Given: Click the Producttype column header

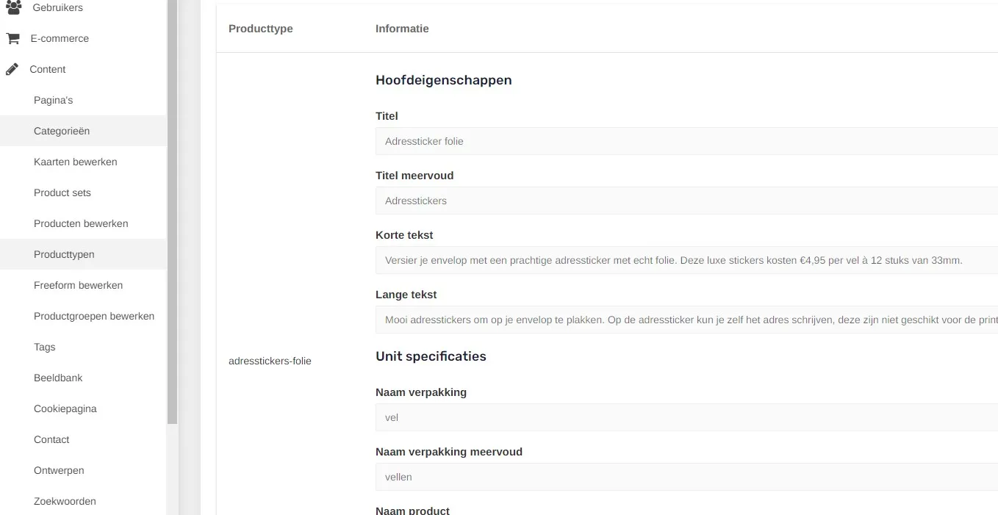Looking at the screenshot, I should pyautogui.click(x=261, y=29).
